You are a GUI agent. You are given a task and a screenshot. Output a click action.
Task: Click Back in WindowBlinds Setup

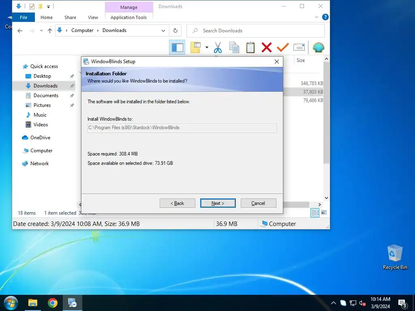178,203
